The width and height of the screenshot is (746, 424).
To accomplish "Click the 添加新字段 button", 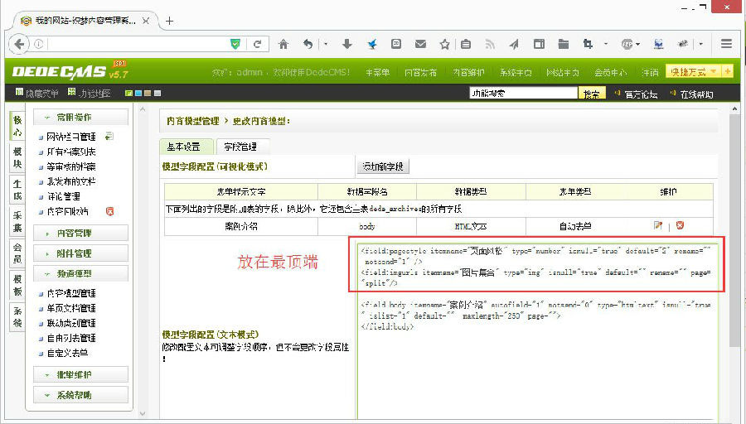I will pyautogui.click(x=382, y=166).
